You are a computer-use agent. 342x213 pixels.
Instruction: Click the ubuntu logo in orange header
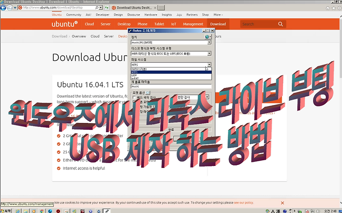click(65, 24)
